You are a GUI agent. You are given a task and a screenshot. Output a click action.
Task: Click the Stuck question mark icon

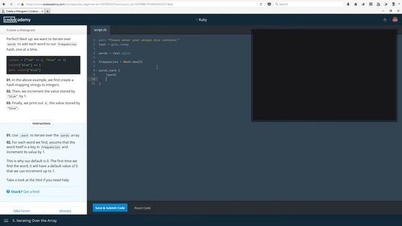click(8, 191)
